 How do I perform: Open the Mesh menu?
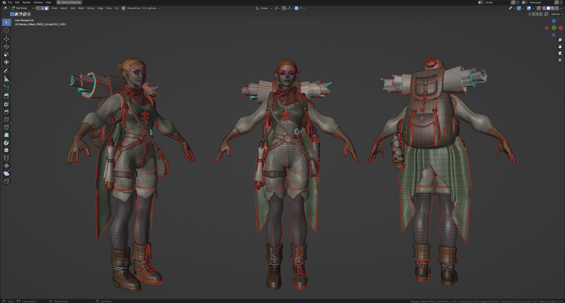pyautogui.click(x=81, y=8)
